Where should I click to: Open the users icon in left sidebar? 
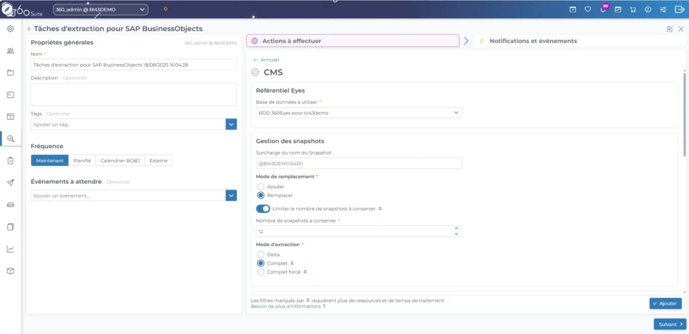click(x=10, y=51)
